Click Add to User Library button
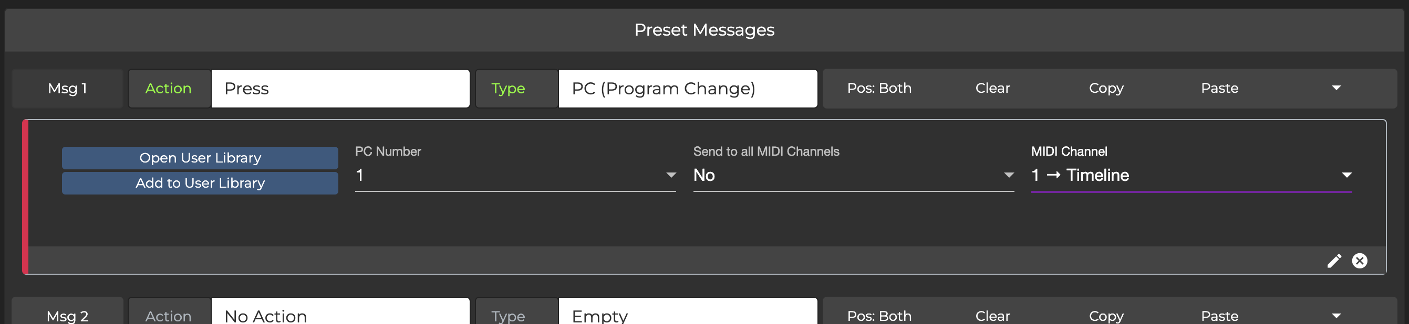Image resolution: width=1409 pixels, height=324 pixels. tap(200, 183)
